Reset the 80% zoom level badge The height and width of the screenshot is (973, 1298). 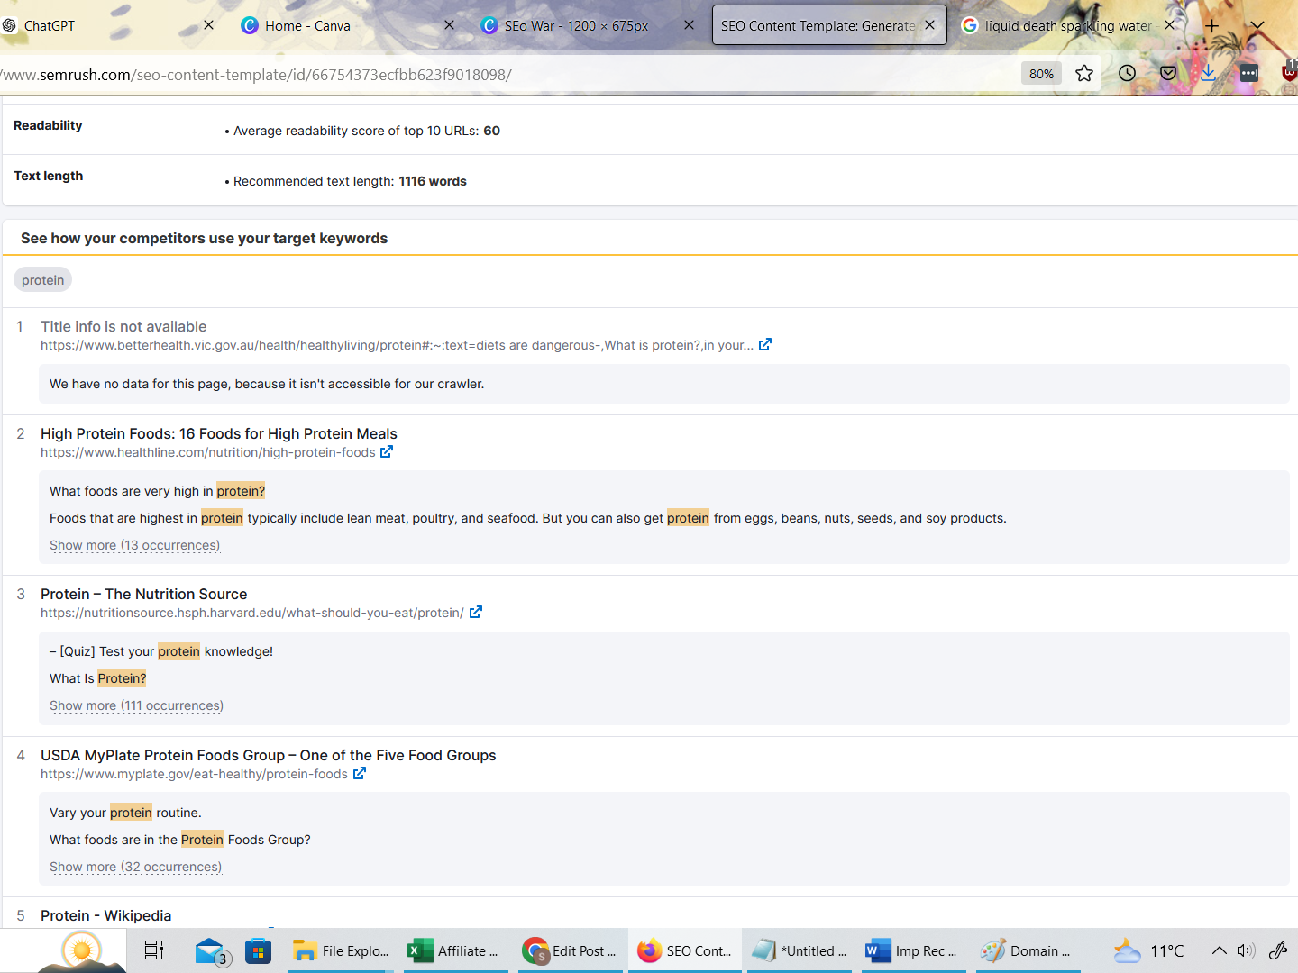coord(1041,74)
